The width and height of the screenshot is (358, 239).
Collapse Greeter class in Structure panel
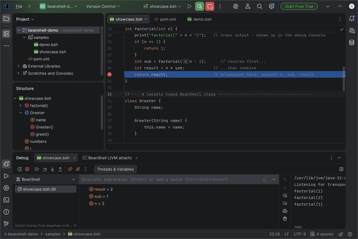(x=21, y=113)
